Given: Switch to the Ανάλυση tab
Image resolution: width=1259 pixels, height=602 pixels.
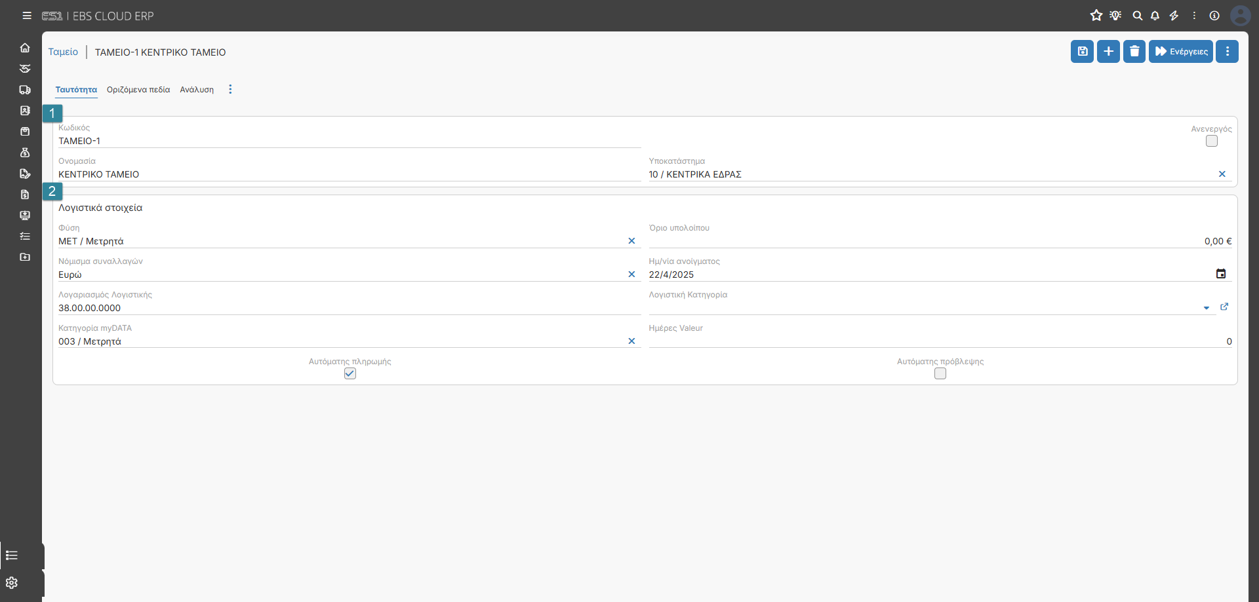Looking at the screenshot, I should point(197,90).
